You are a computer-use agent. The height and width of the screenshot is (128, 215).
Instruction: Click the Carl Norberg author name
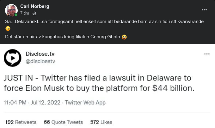pos(34,6)
